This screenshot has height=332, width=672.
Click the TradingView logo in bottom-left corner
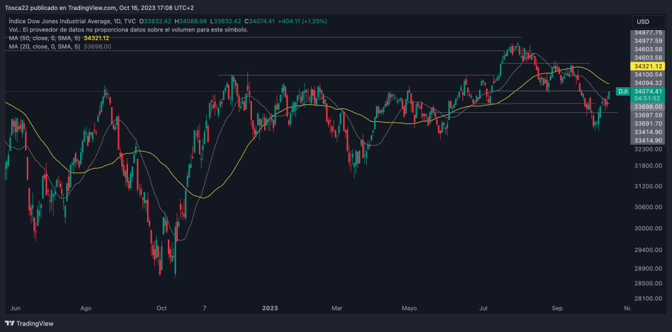29,323
